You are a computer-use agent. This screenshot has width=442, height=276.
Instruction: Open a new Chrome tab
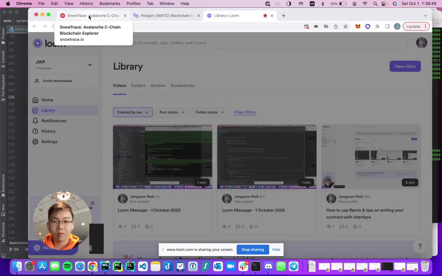[284, 16]
